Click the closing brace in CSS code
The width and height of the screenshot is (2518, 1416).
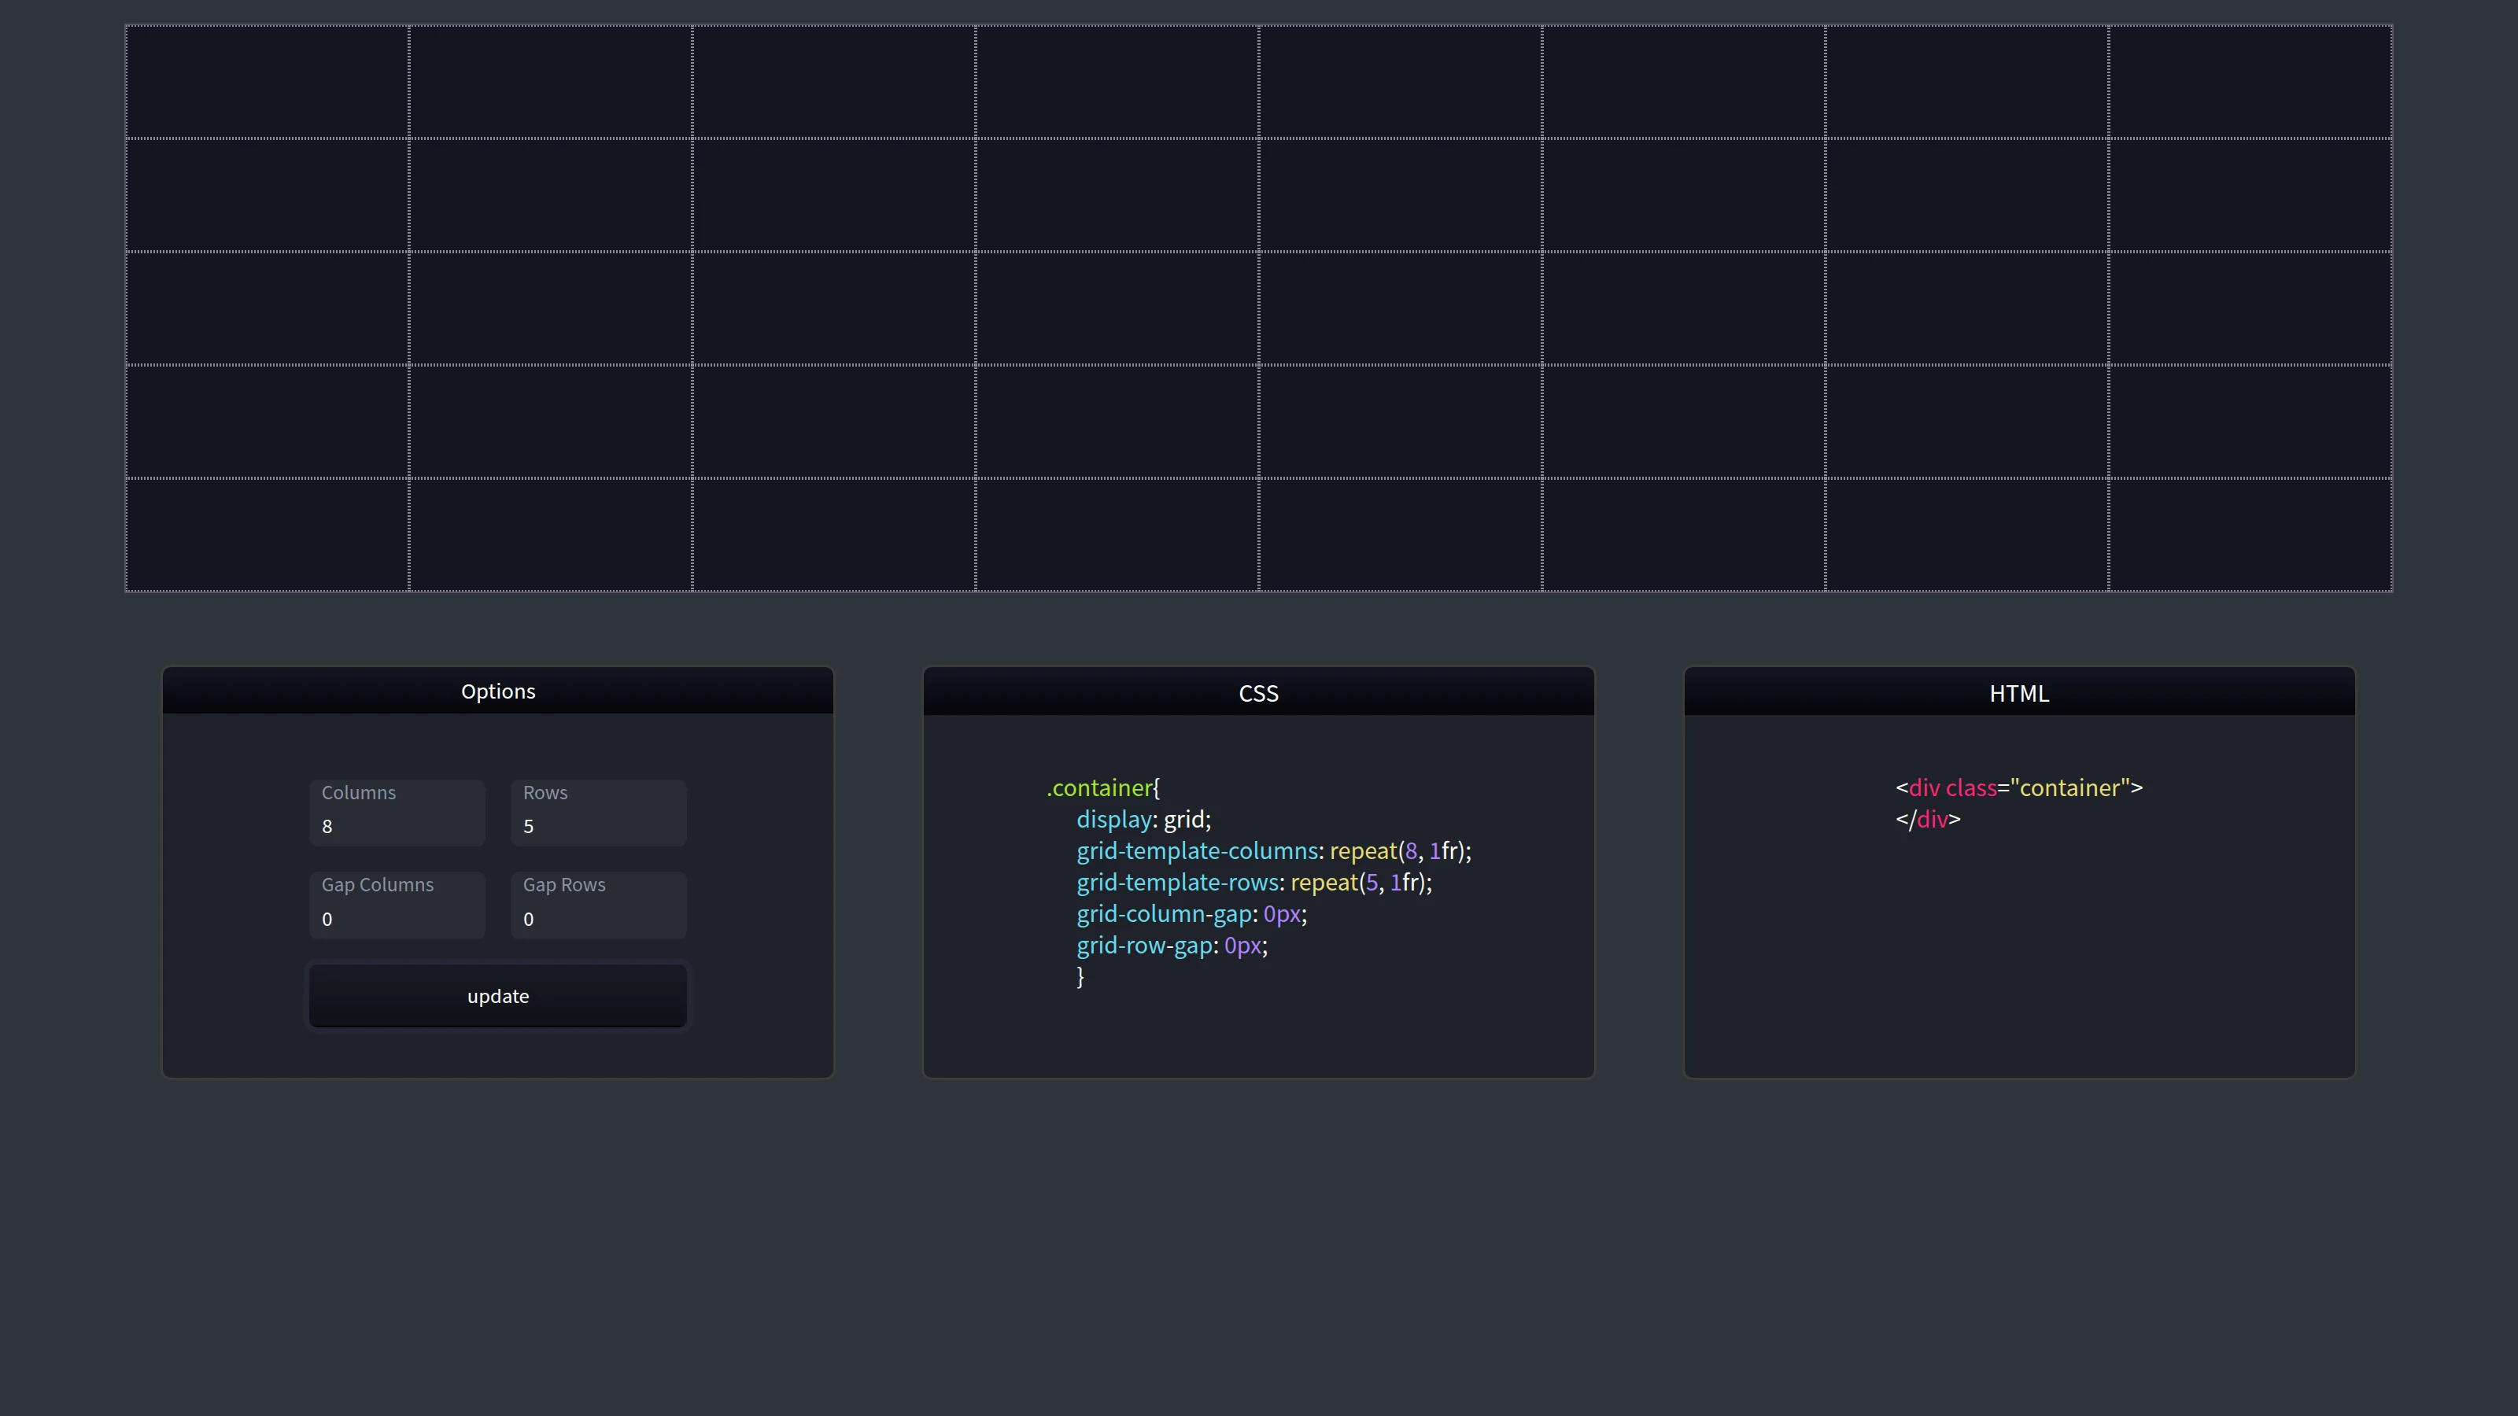(x=1080, y=976)
